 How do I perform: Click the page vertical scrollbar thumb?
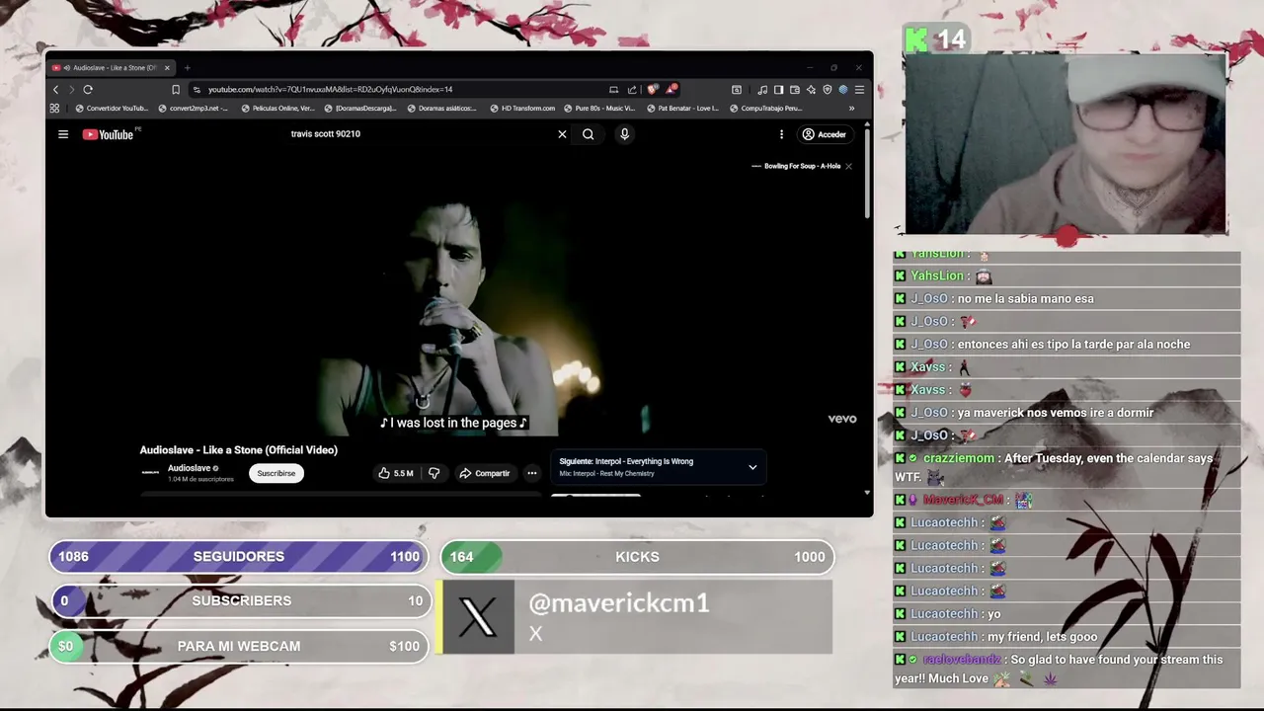tap(867, 173)
